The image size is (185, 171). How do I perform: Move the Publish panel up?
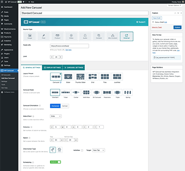point(175,13)
